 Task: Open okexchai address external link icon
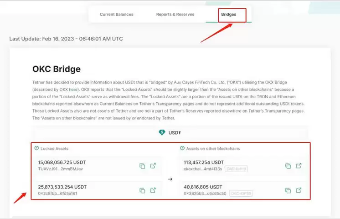tap(299, 166)
